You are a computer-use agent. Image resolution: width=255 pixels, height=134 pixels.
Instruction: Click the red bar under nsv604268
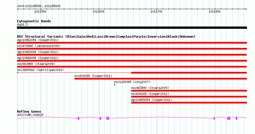161,79
